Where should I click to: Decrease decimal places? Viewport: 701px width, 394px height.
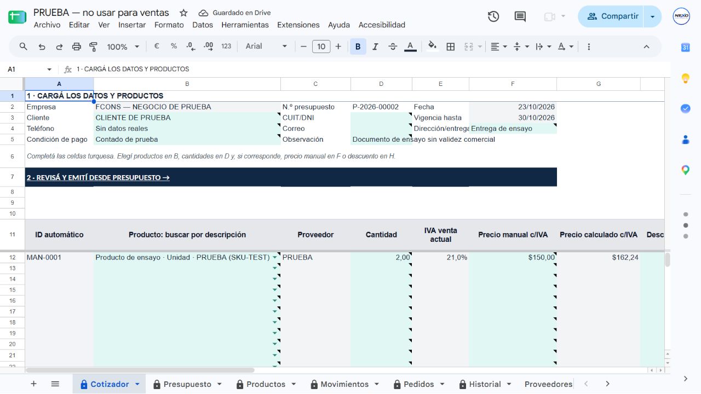191,47
